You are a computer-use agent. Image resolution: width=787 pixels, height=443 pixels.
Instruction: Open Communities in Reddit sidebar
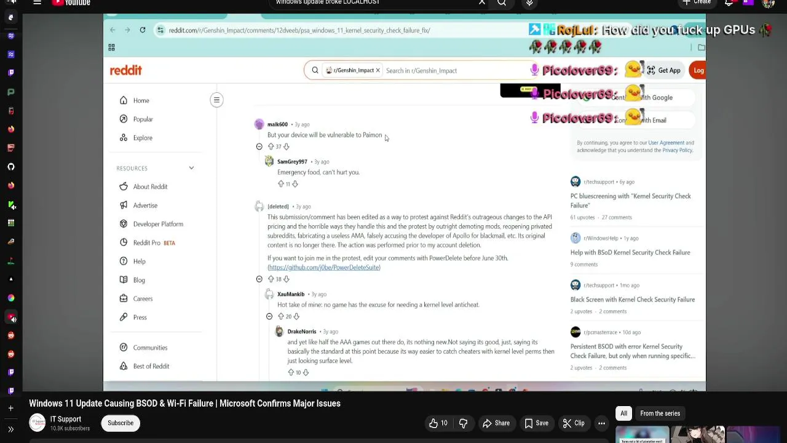150,348
